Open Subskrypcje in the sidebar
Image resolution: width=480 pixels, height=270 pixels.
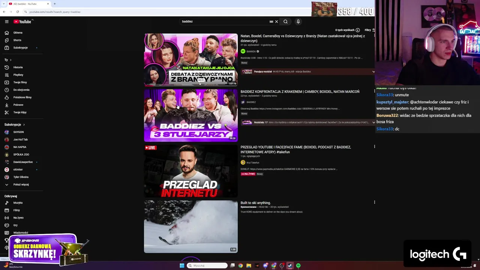tap(21, 48)
